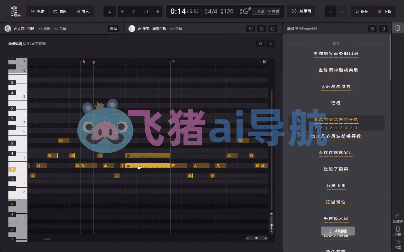Viewport: 404px width, 252px height.
Task: Click the 新建 (New) button
Action: point(37,11)
